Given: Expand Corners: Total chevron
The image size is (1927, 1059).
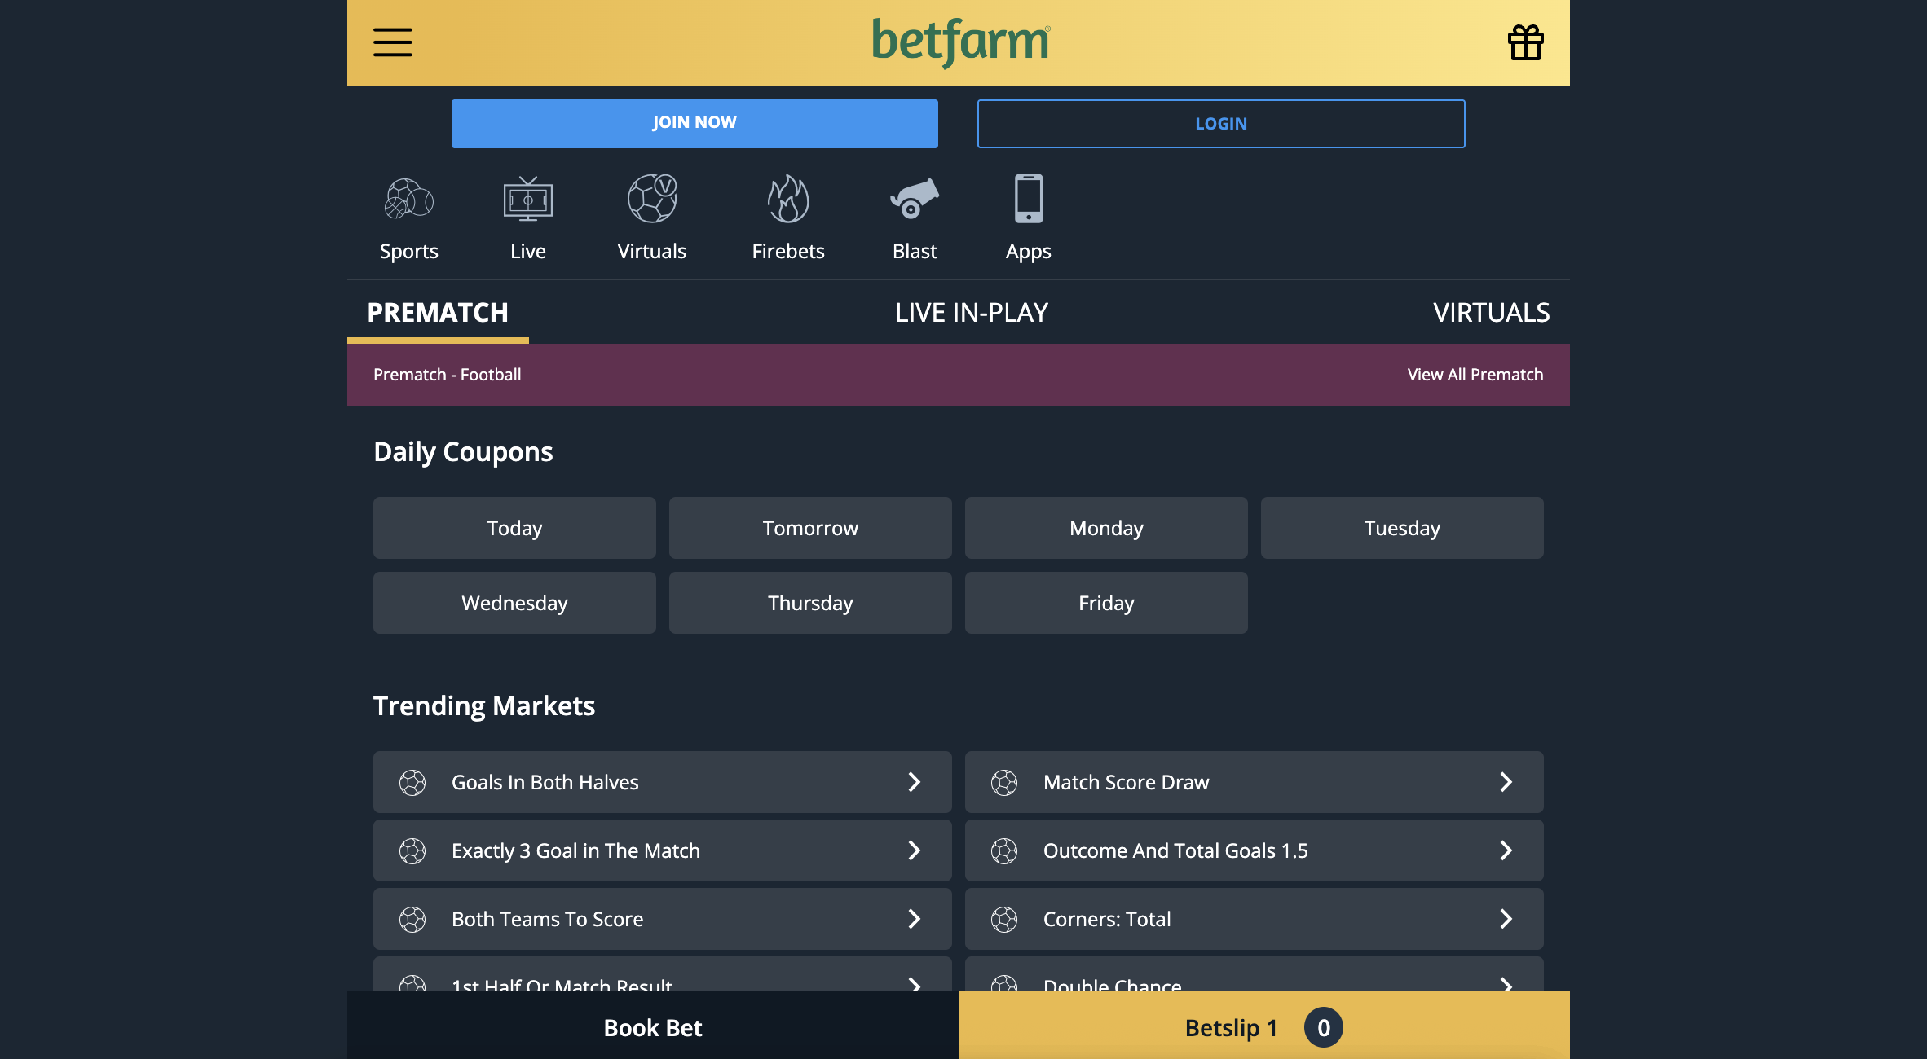Looking at the screenshot, I should tap(1506, 919).
